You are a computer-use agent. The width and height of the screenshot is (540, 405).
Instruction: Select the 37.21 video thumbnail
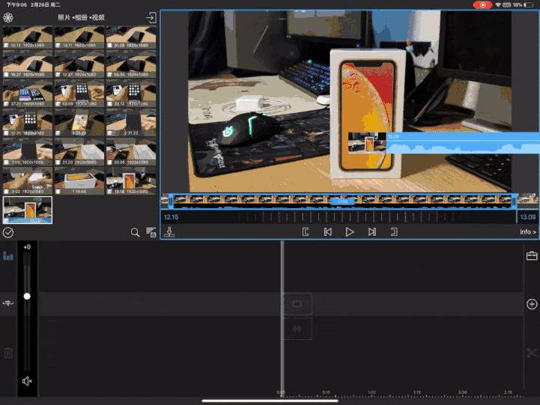(28, 94)
